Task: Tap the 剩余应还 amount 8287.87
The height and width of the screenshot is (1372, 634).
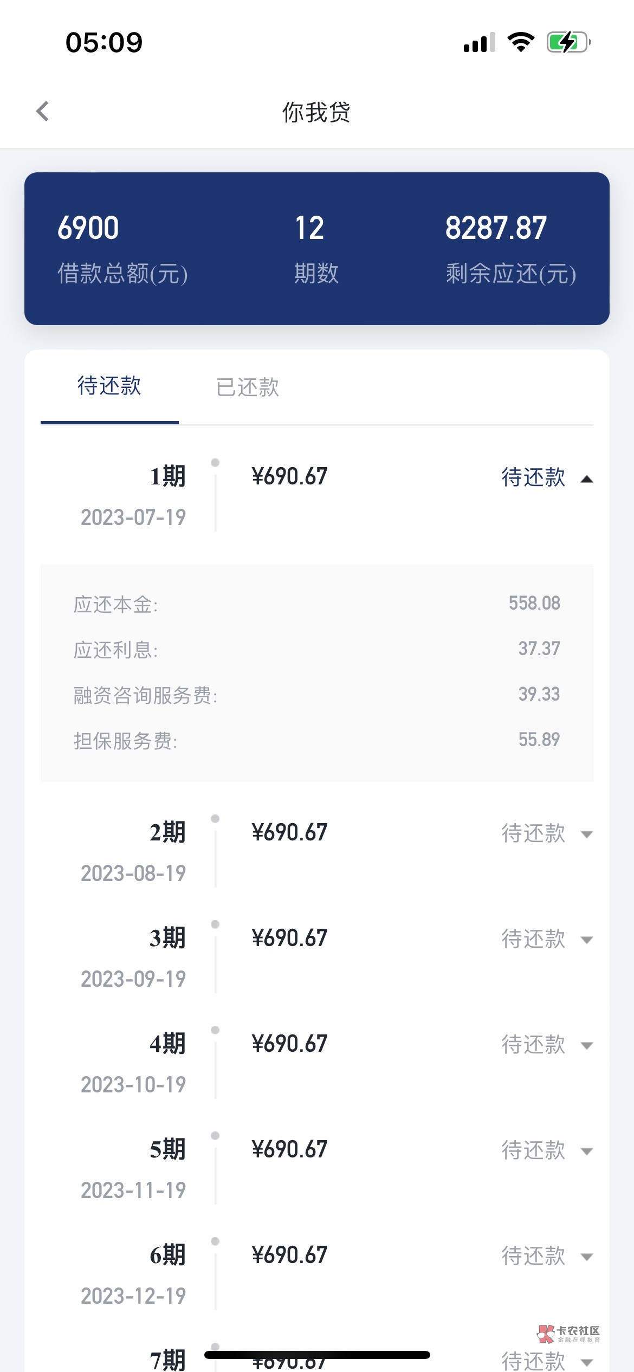Action: [x=496, y=228]
